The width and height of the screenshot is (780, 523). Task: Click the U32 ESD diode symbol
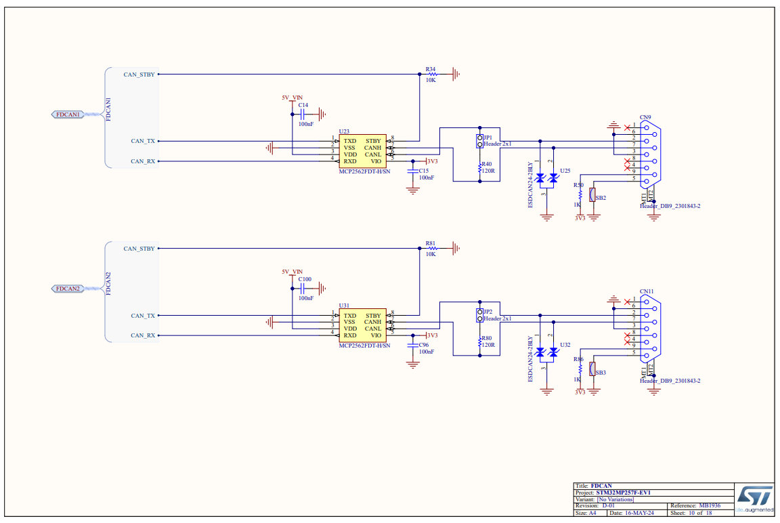pyautogui.click(x=546, y=352)
